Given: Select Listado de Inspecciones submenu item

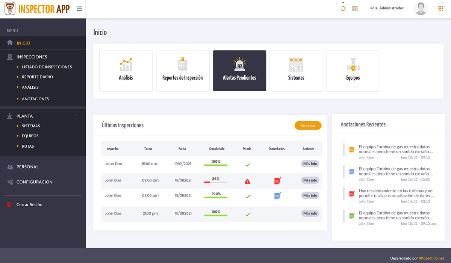Looking at the screenshot, I should [47, 67].
